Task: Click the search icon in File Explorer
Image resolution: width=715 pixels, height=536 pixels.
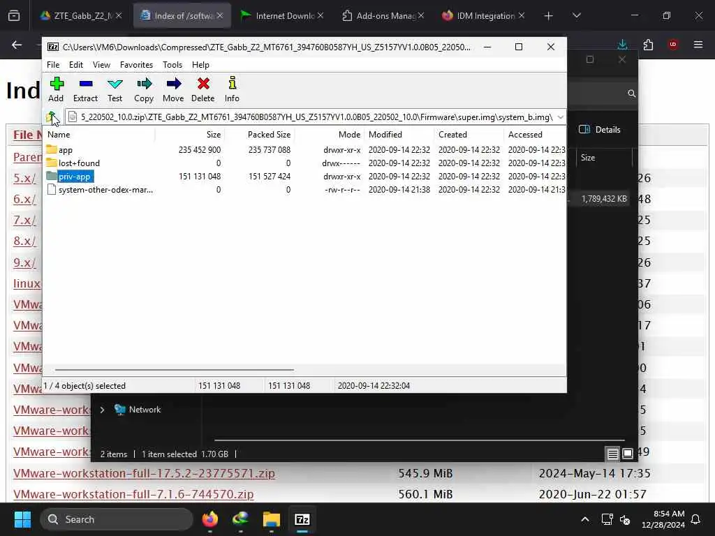Action: click(x=631, y=94)
